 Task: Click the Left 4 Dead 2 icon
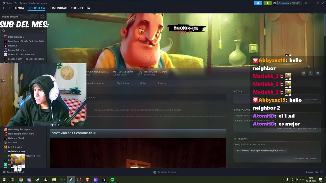[x=6, y=147]
